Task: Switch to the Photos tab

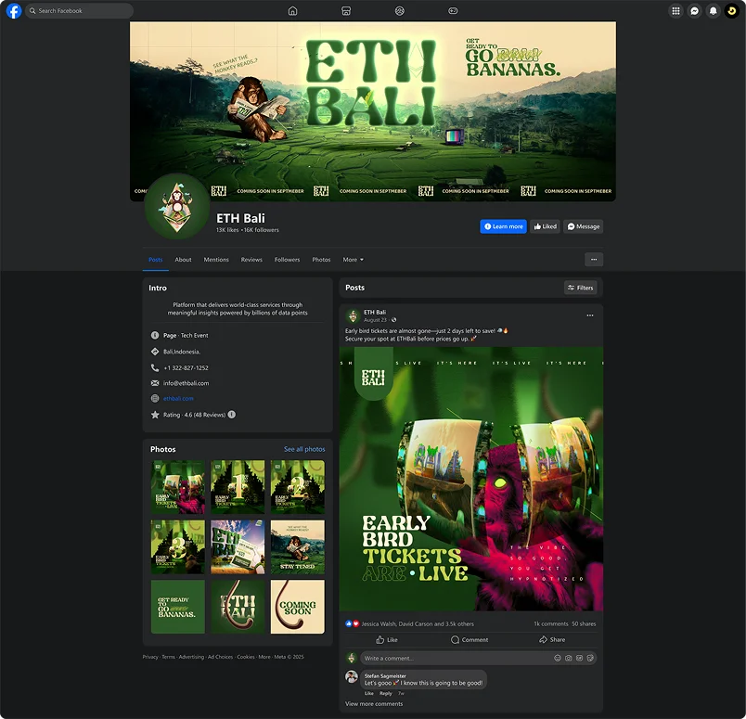Action: (321, 260)
